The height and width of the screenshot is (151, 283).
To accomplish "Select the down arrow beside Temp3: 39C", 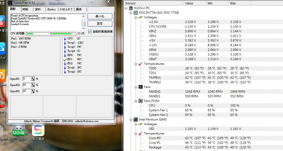I will 65,47.
